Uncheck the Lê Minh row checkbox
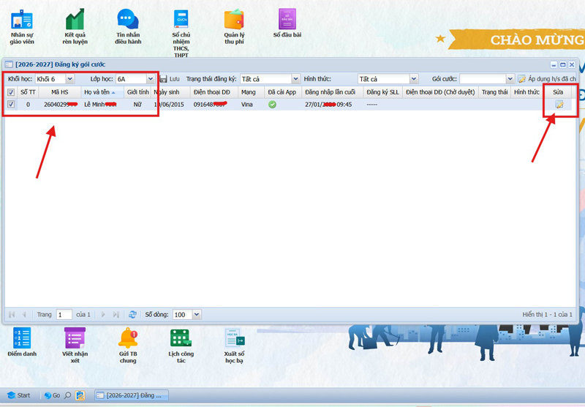The image size is (585, 407). [11, 105]
